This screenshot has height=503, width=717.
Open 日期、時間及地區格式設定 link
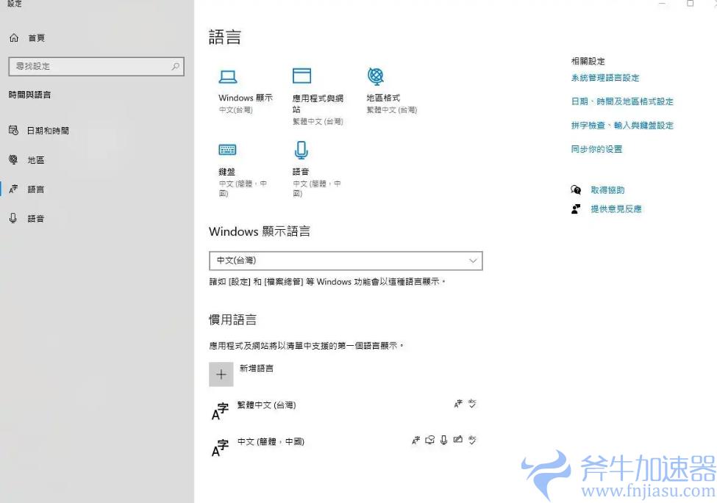[x=622, y=101]
